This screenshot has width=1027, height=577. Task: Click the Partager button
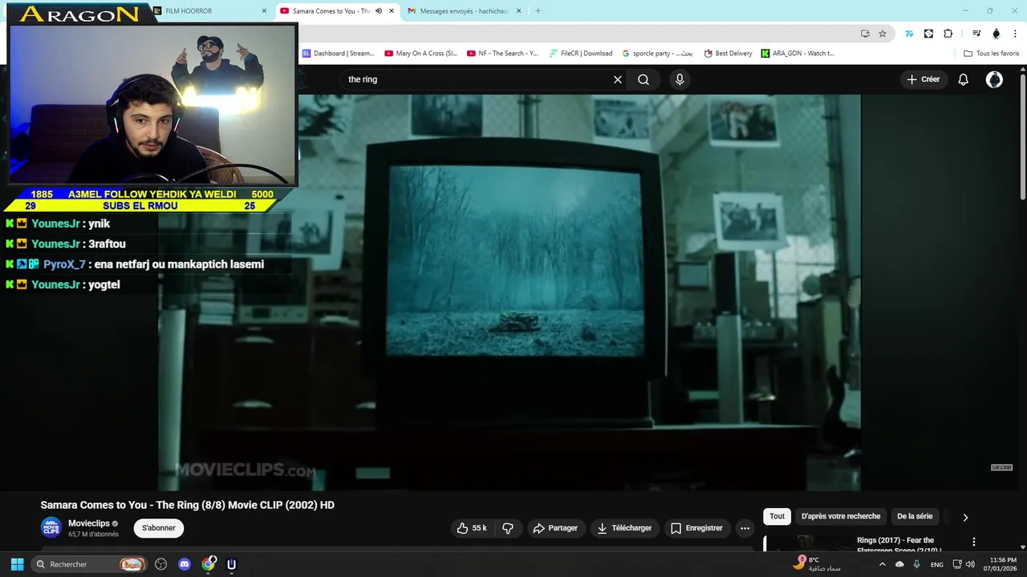click(x=555, y=528)
